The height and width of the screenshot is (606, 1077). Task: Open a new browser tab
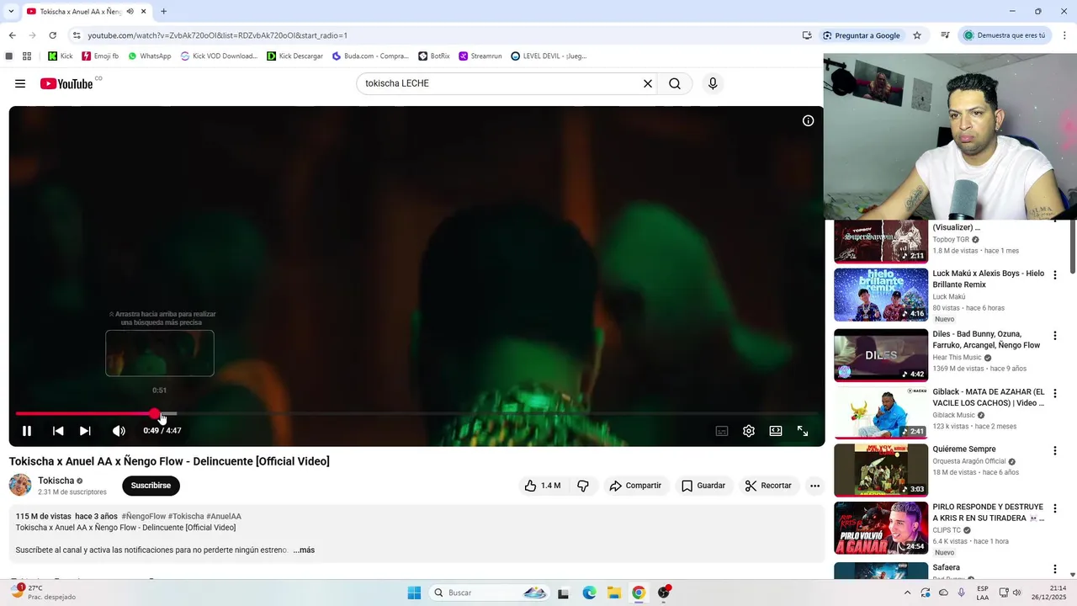[x=163, y=11]
